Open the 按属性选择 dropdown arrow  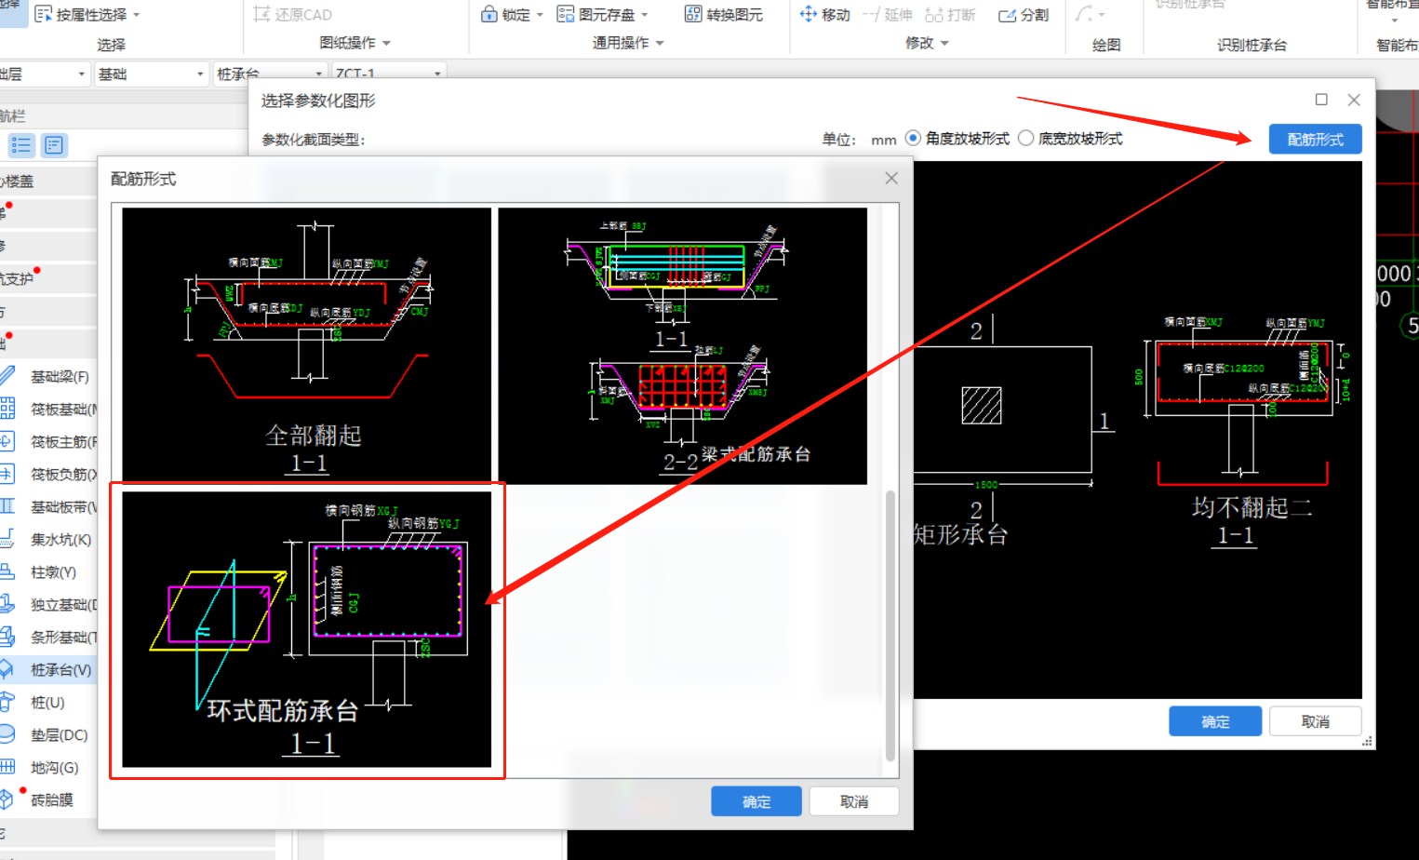pyautogui.click(x=137, y=15)
